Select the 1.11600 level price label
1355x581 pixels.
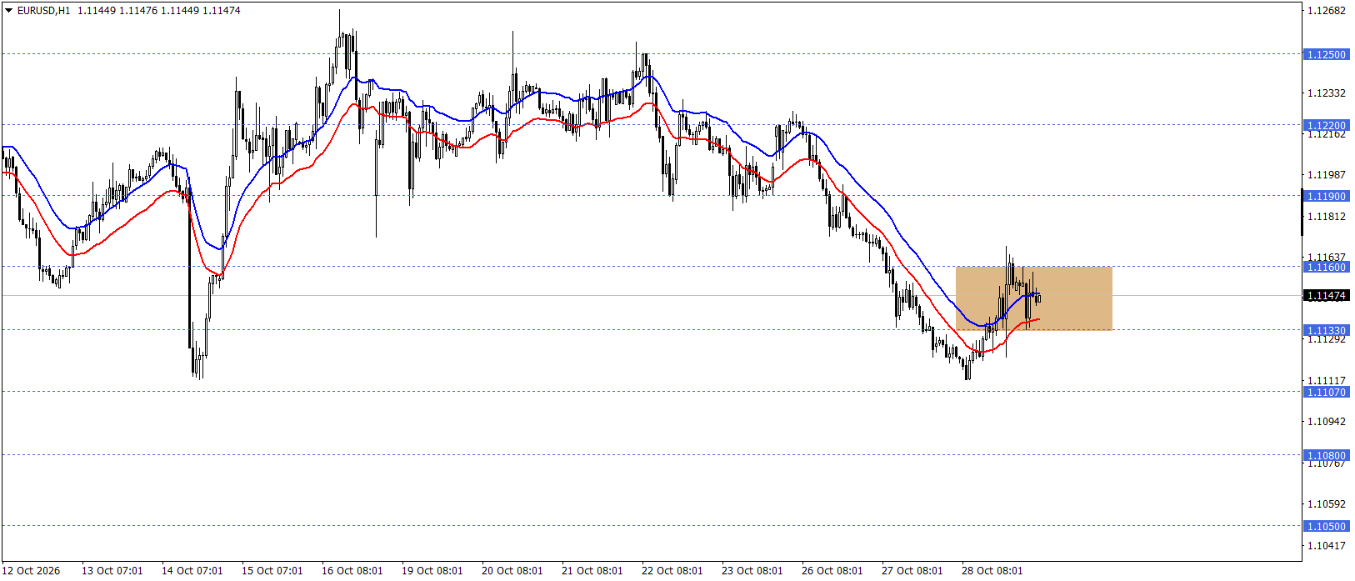coord(1326,267)
